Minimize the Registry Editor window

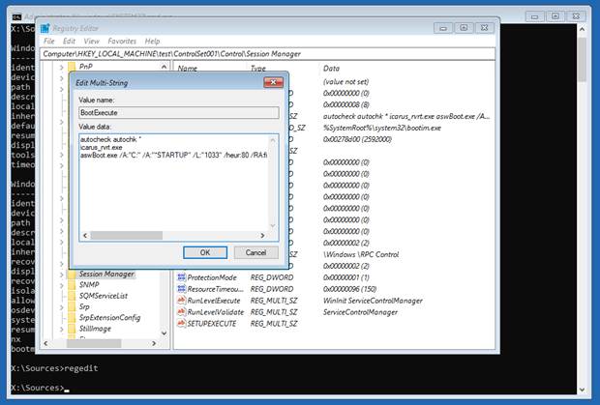click(x=443, y=28)
